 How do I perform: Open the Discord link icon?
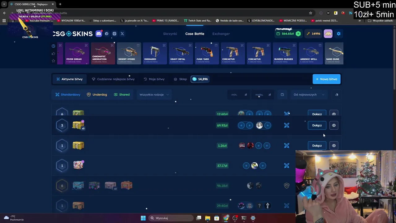pos(99,34)
